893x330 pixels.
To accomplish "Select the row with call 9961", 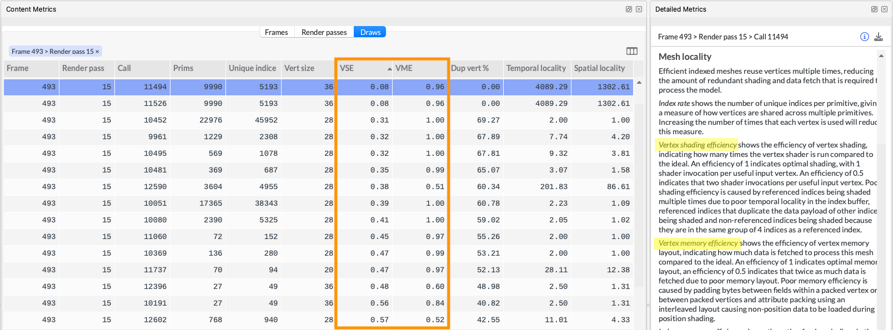I will (x=318, y=136).
